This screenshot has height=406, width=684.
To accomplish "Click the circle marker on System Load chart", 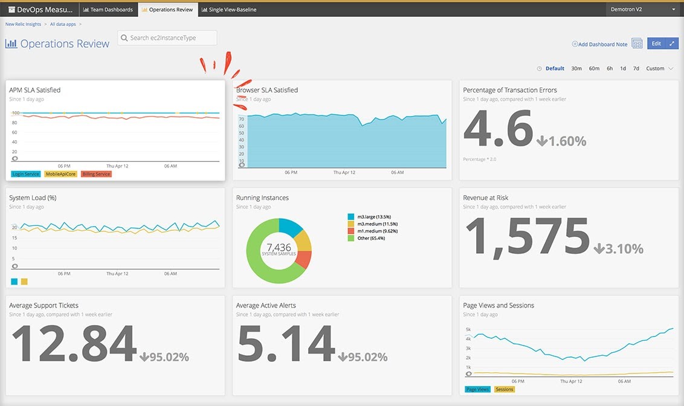I will (x=15, y=266).
